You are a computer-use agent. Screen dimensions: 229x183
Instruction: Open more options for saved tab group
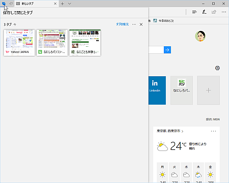click(134, 24)
